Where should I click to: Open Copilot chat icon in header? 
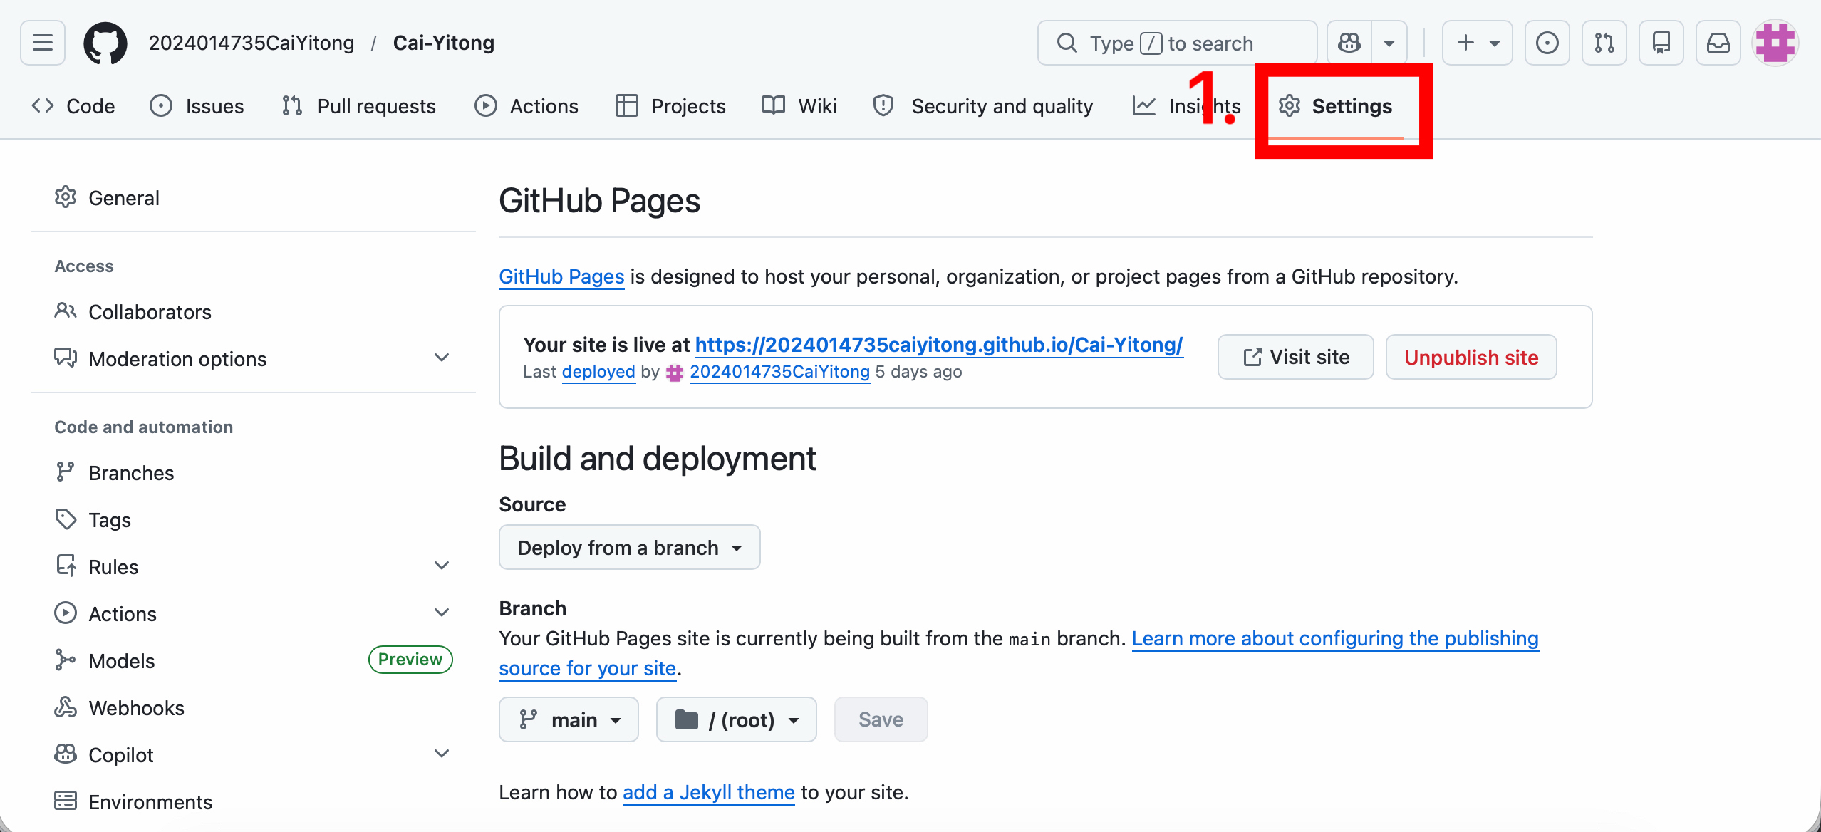pos(1349,43)
